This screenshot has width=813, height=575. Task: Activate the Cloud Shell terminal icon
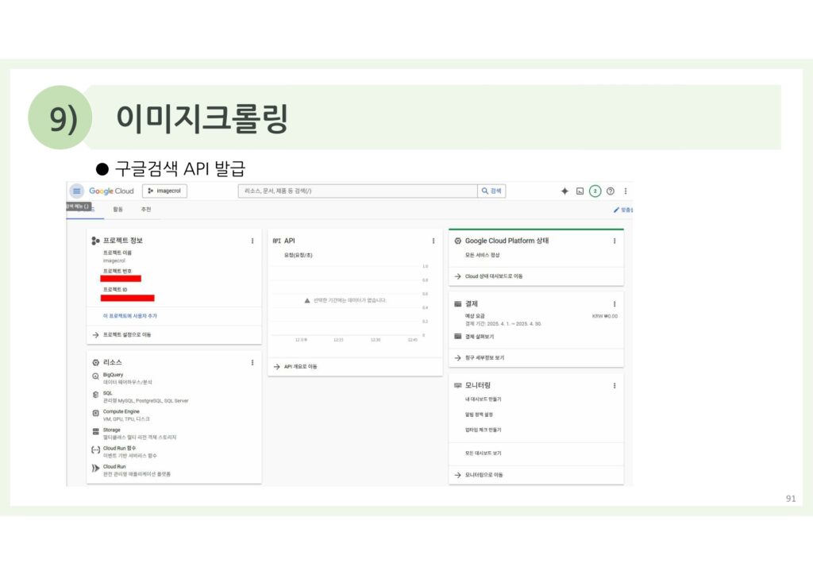coord(580,191)
